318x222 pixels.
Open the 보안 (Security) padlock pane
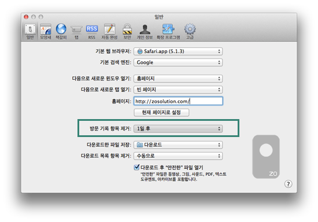point(127,31)
